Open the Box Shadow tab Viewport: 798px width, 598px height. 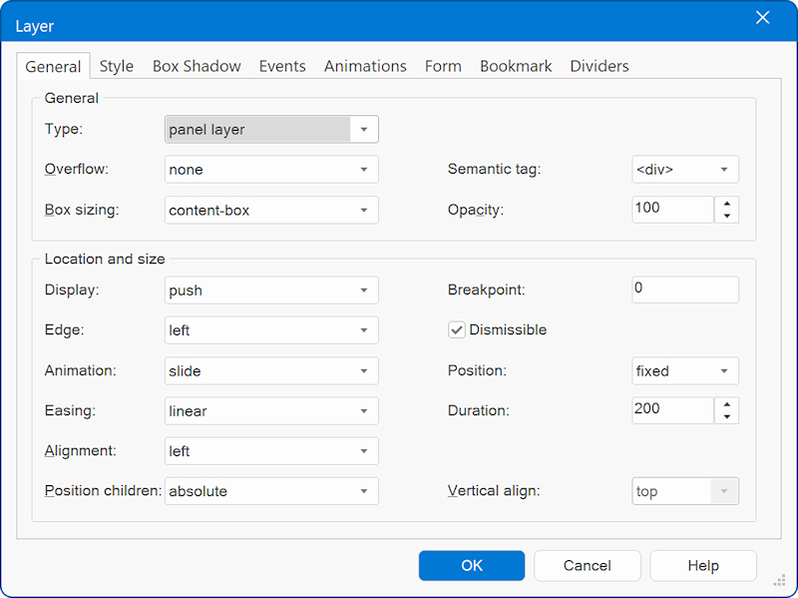click(x=197, y=67)
